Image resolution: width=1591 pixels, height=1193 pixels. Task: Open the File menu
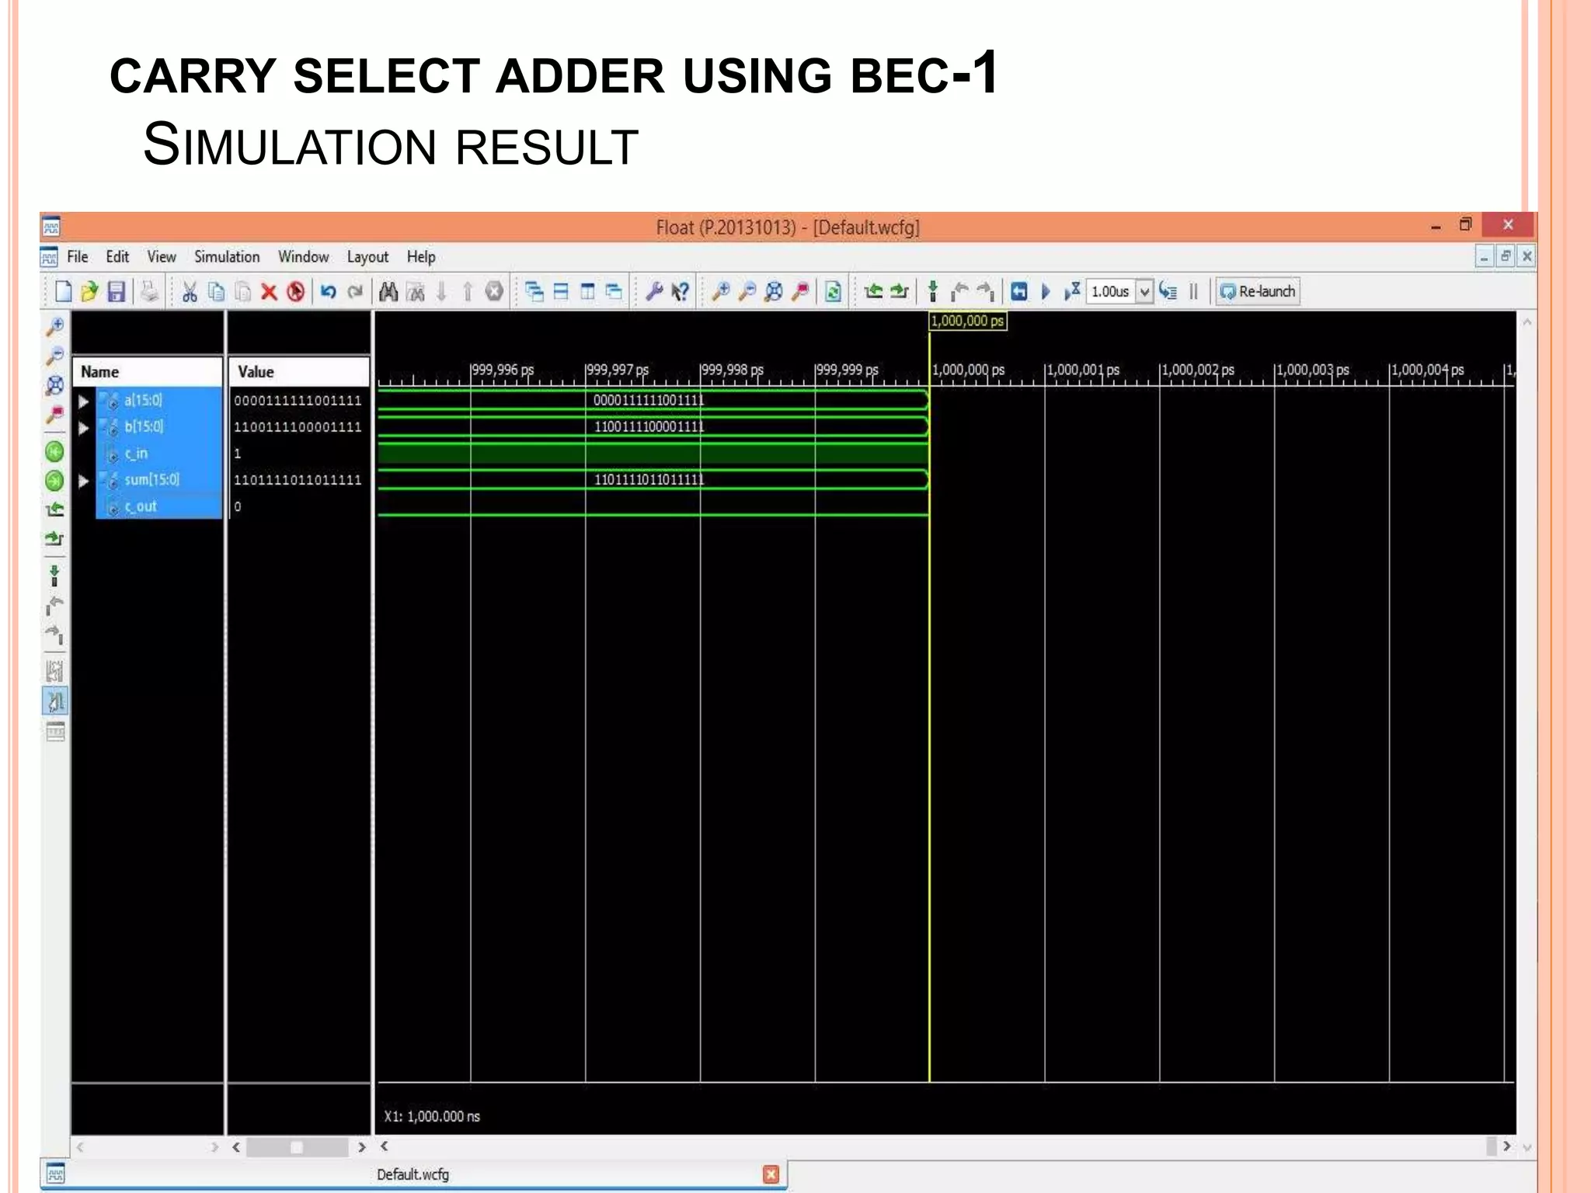tap(77, 256)
